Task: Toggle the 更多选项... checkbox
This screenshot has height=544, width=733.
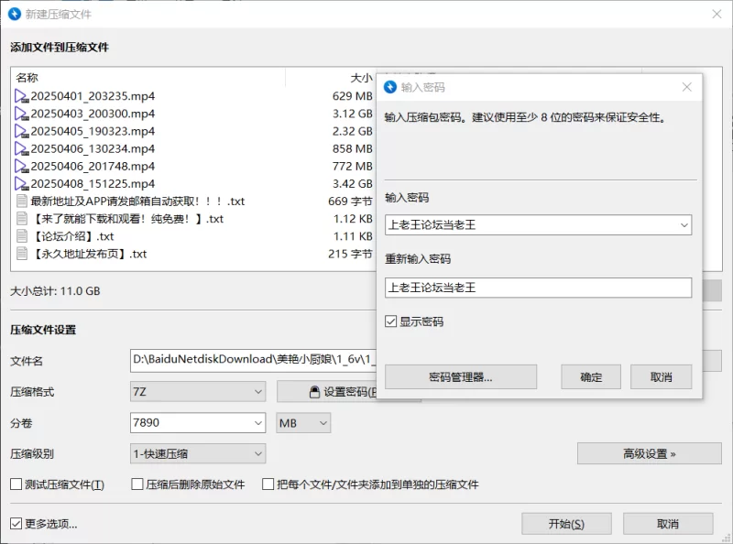Action: [x=16, y=524]
